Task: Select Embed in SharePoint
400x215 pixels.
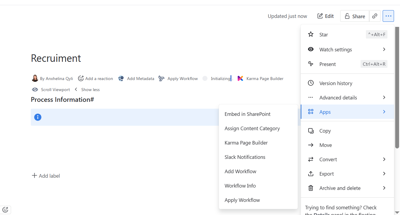Action: coord(247,114)
